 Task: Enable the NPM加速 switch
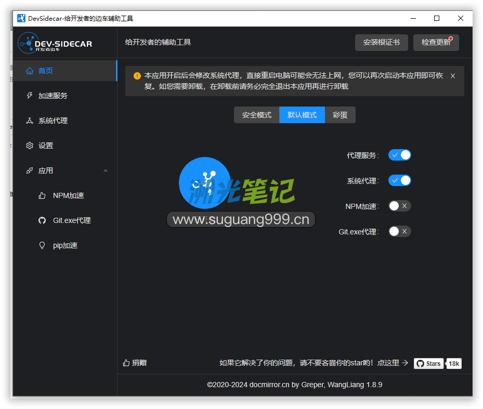coord(399,206)
